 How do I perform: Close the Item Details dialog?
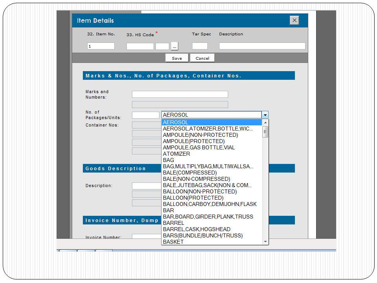point(294,20)
